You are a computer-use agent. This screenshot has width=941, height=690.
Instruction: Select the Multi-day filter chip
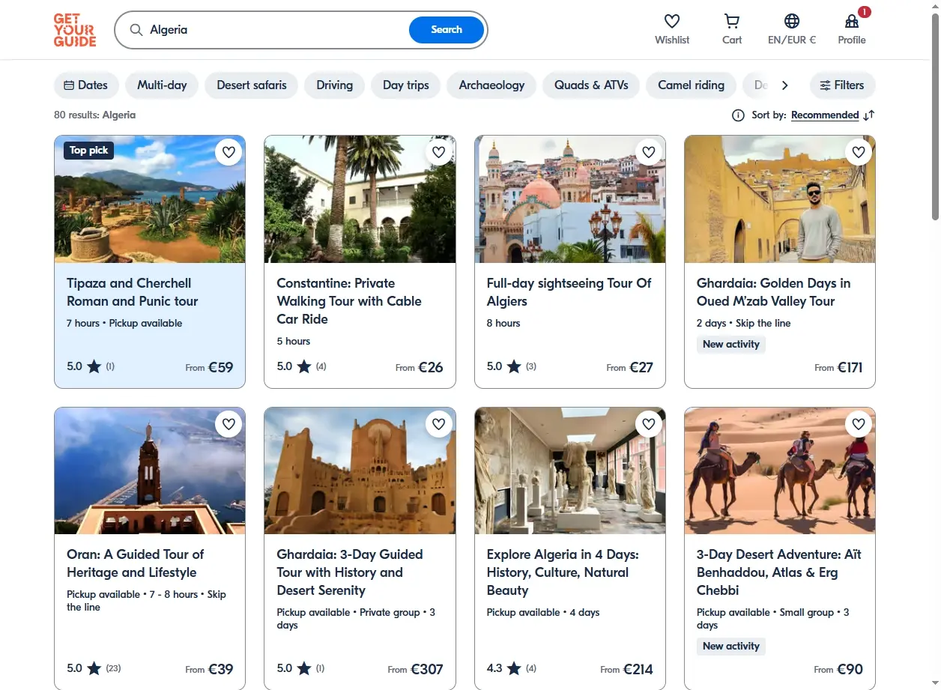[x=162, y=85]
